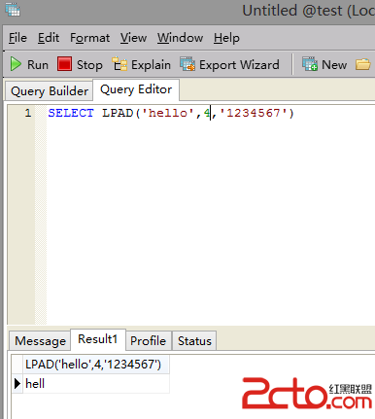
Task: Click the 'hello' string in the query
Action: 168,113
